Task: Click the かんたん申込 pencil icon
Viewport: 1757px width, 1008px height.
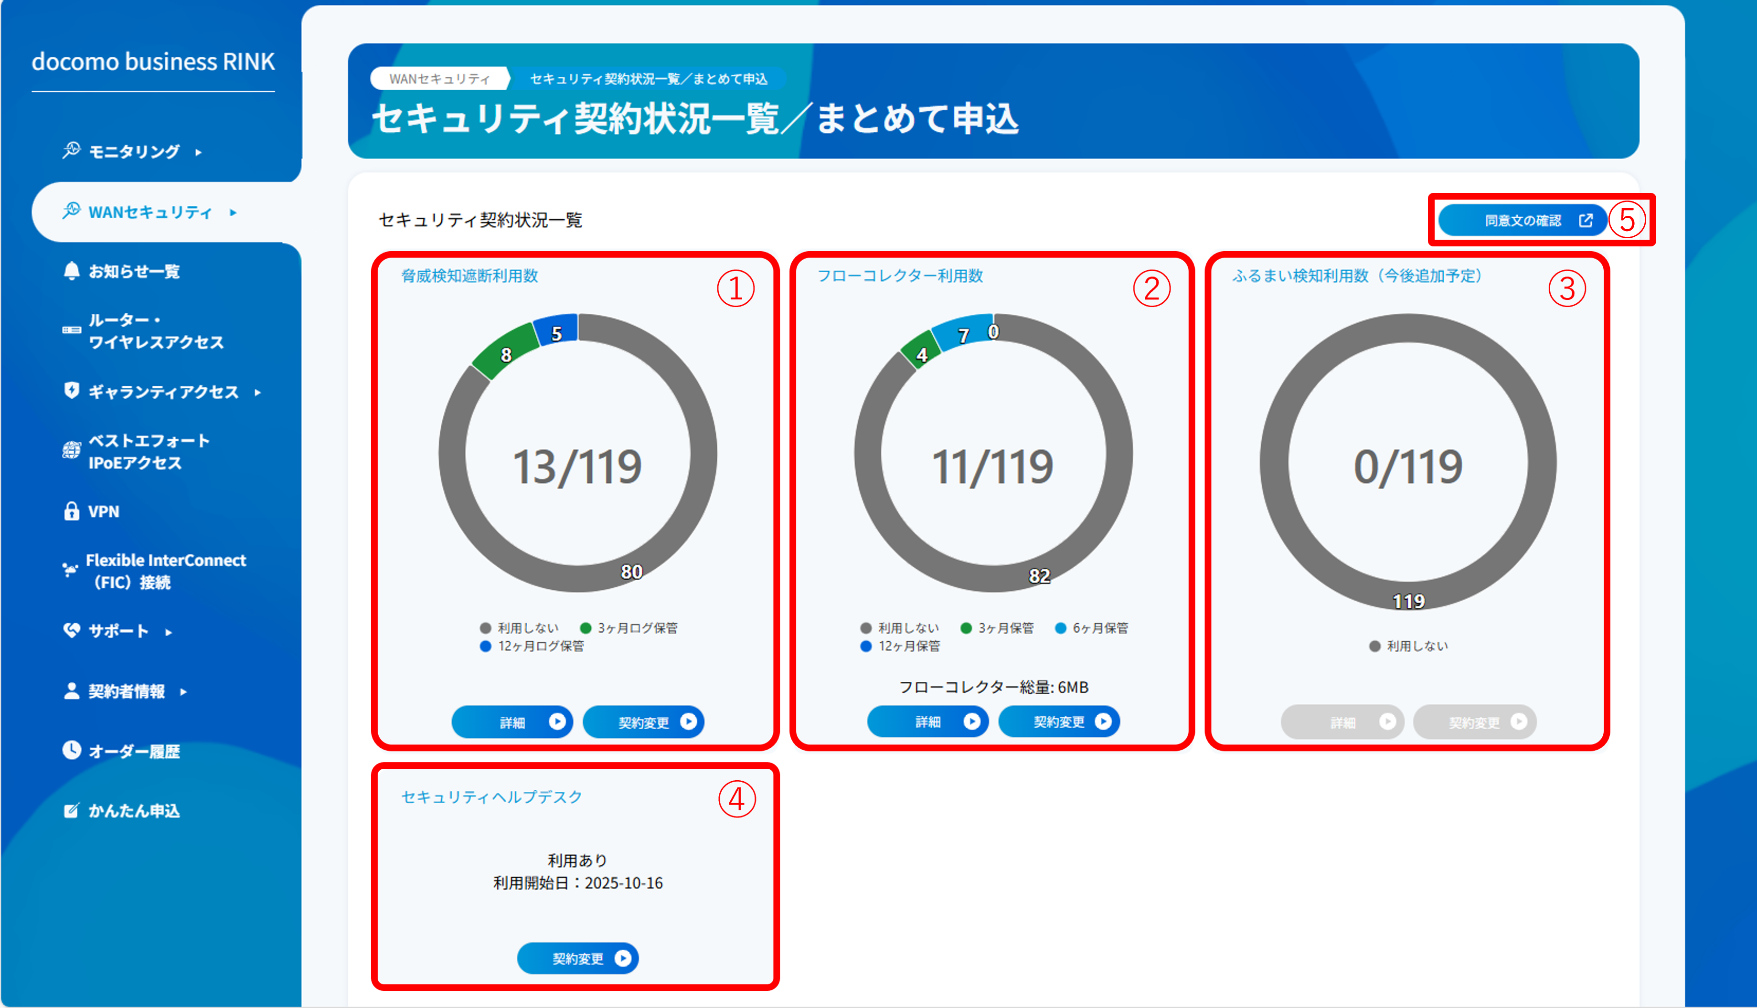Action: pyautogui.click(x=71, y=811)
